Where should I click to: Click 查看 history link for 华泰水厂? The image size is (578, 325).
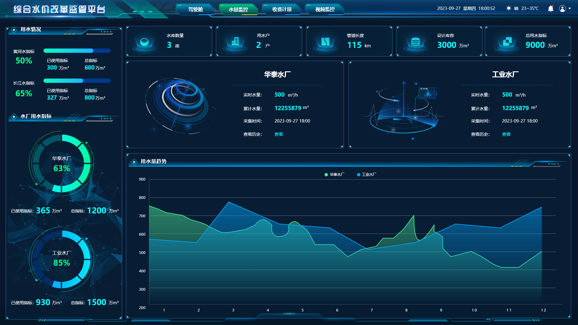pyautogui.click(x=278, y=134)
